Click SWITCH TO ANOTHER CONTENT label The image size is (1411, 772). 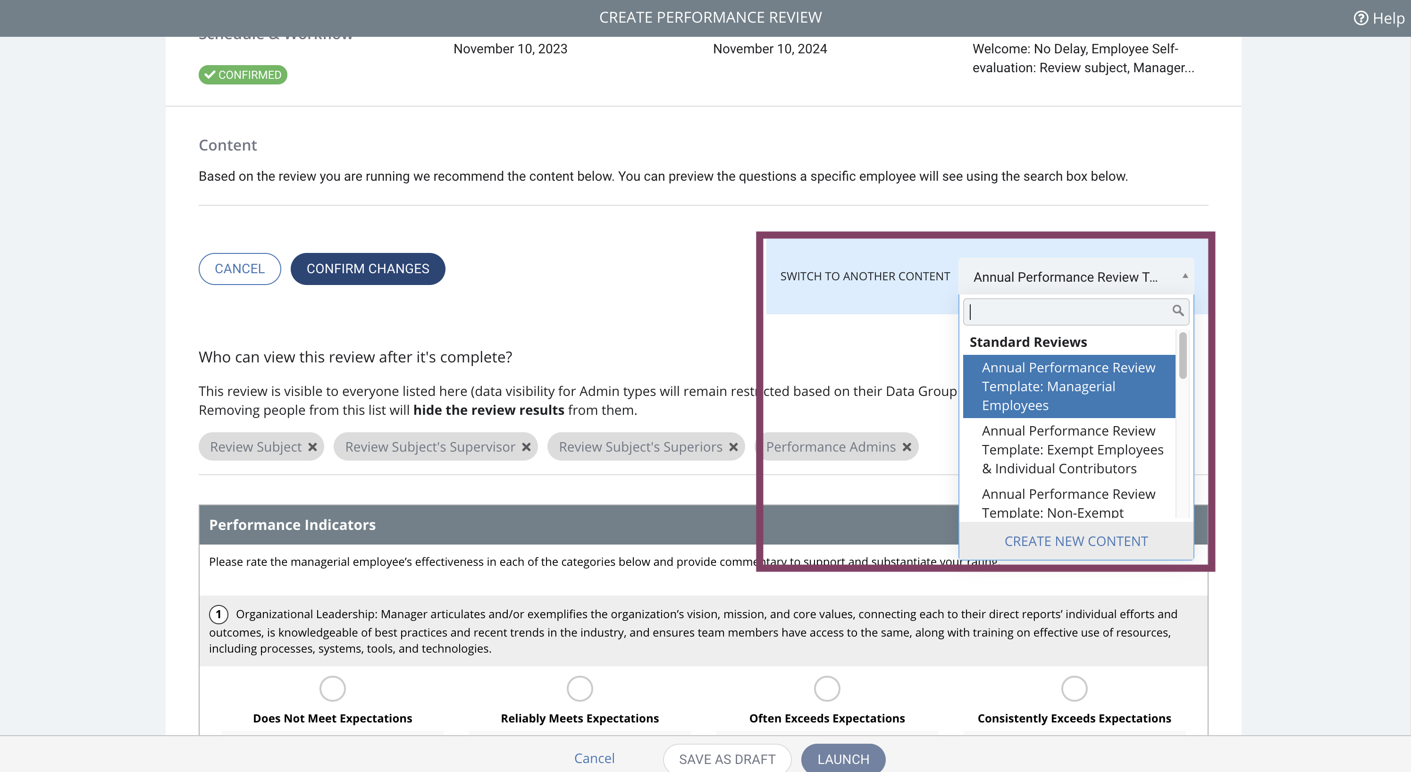[x=865, y=276]
